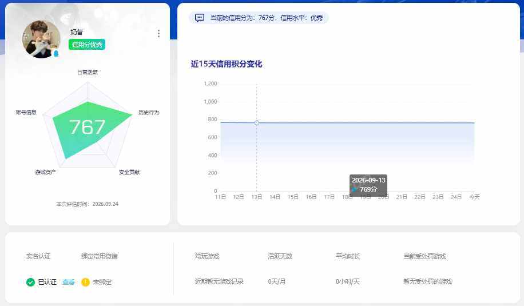Click the 近15天信用积分变化 heading
The height and width of the screenshot is (306, 524).
tap(226, 64)
